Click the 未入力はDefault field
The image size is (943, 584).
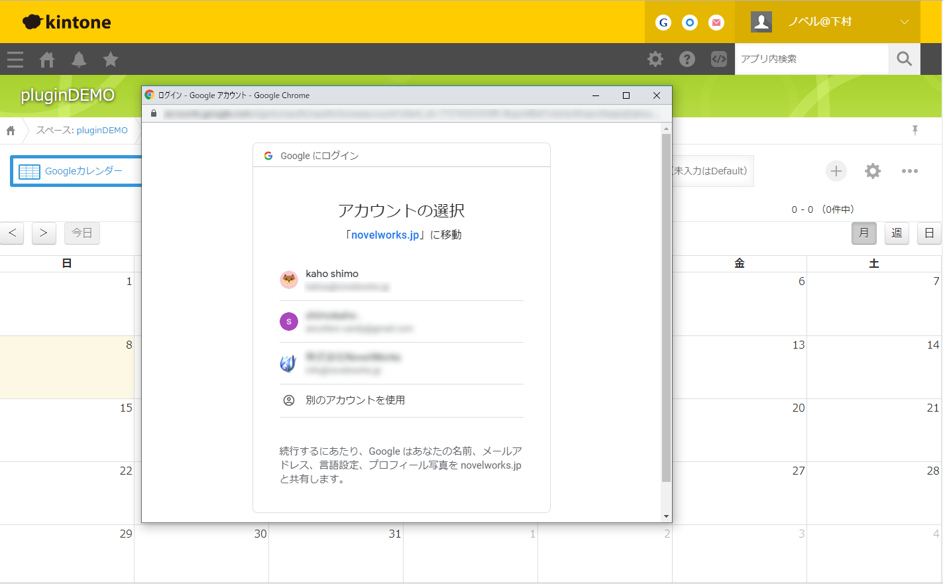[713, 171]
